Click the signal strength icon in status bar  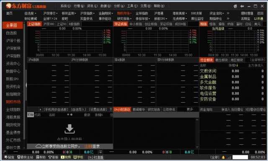[229, 157]
